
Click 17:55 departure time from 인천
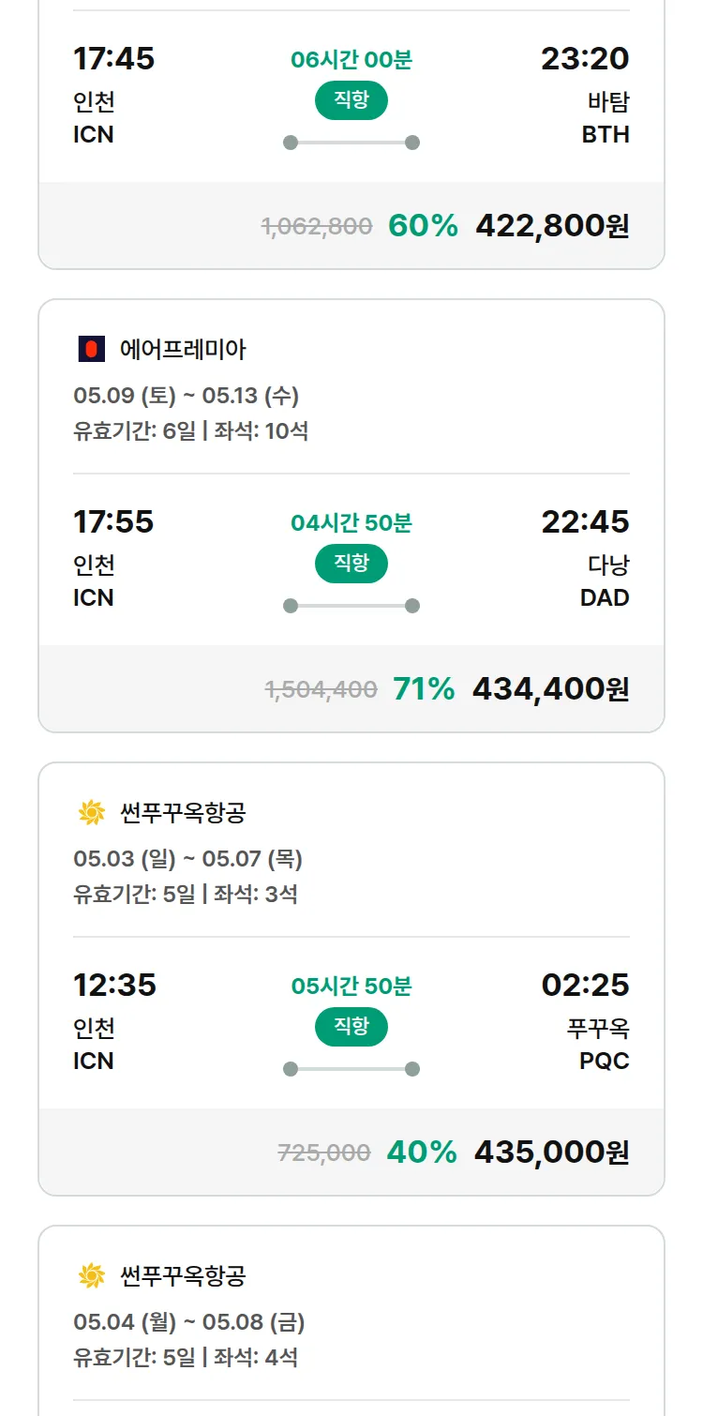click(113, 521)
